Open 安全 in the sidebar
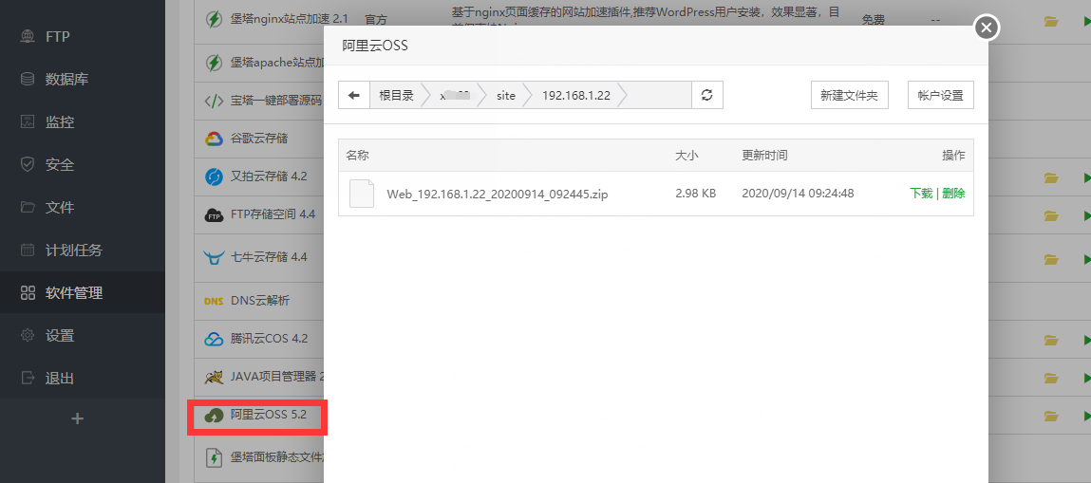 click(82, 165)
